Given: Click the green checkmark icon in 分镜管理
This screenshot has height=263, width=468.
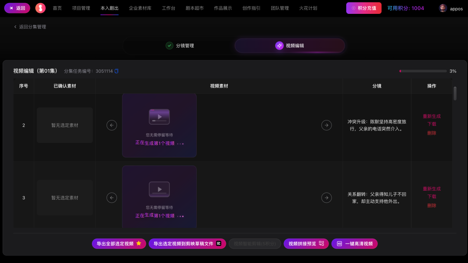Looking at the screenshot, I should (169, 45).
